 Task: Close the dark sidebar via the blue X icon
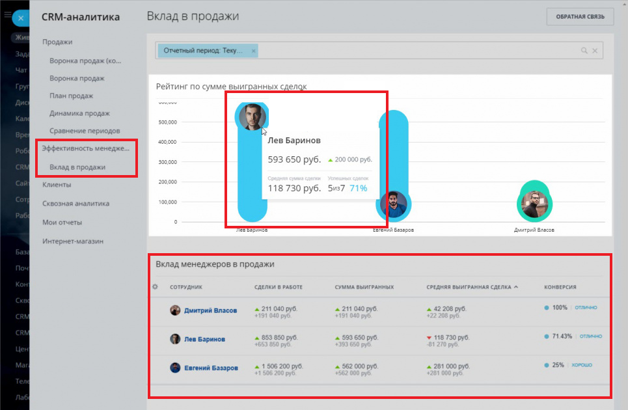(x=21, y=18)
